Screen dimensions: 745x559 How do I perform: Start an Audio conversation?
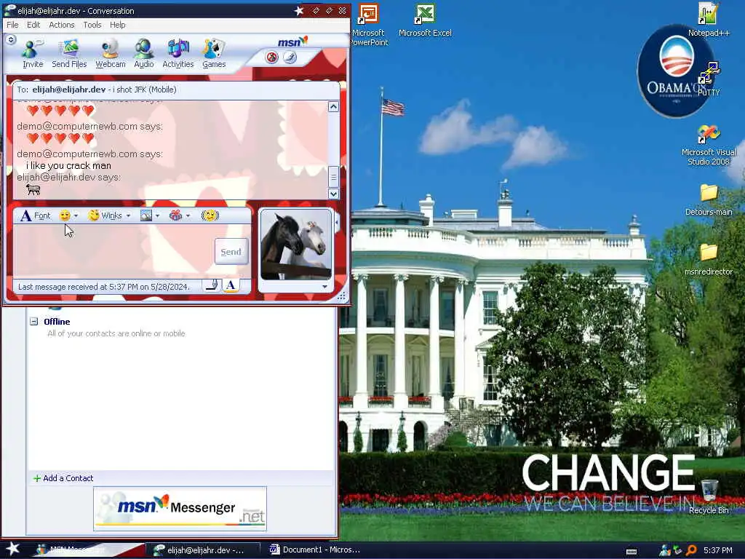143,54
